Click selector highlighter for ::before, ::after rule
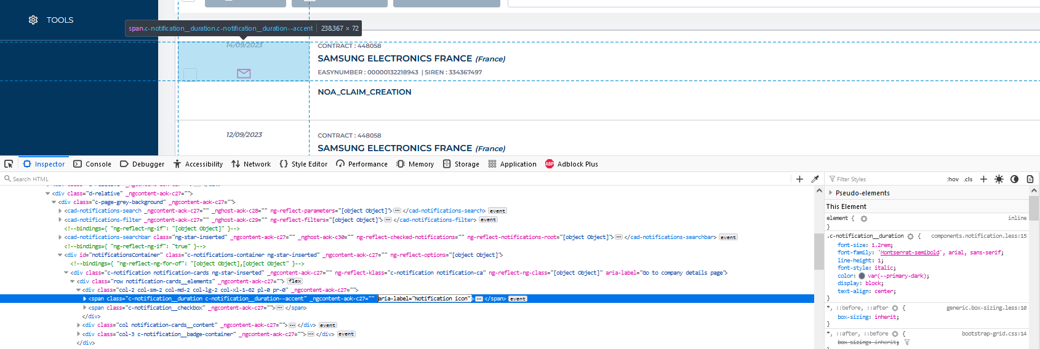 point(895,308)
